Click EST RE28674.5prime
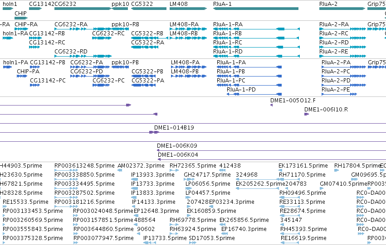The image size is (386, 245). [x=290, y=216]
